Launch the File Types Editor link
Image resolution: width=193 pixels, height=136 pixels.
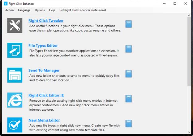[x=43, y=45]
